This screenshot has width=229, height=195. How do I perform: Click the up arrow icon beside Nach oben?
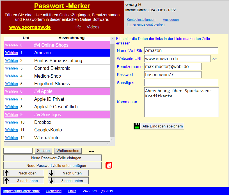pyautogui.click(x=6, y=173)
